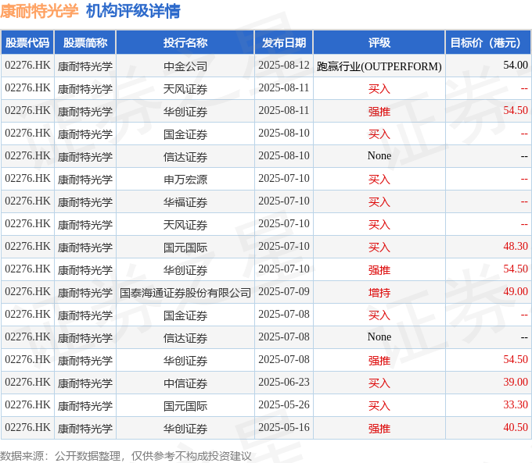Click the date 2025-05-16
Image resolution: width=532 pixels, height=463 pixels.
click(x=284, y=427)
